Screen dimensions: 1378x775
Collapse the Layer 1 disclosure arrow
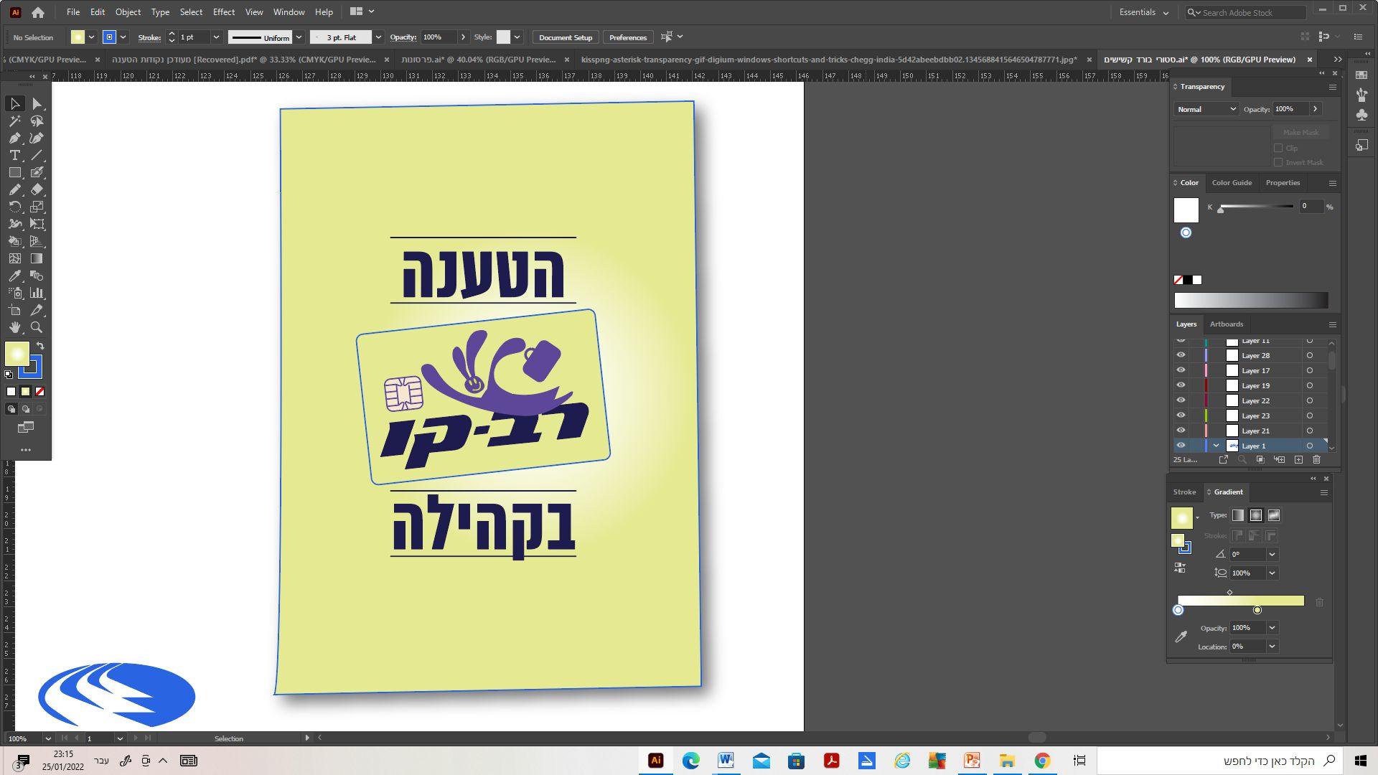click(1216, 446)
